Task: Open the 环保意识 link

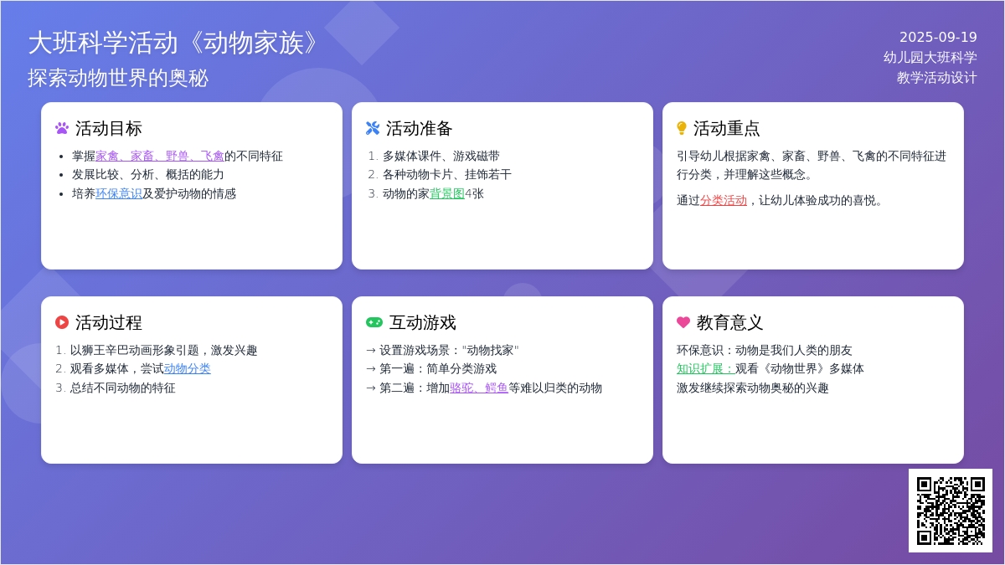Action: tap(118, 193)
